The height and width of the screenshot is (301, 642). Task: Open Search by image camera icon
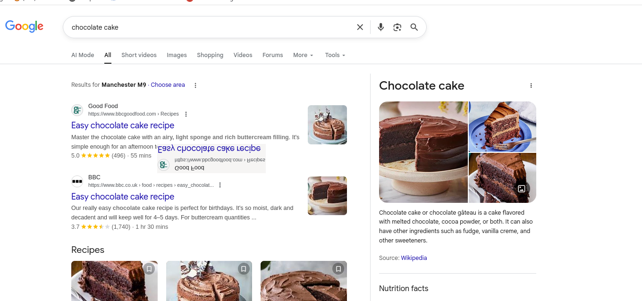point(397,27)
